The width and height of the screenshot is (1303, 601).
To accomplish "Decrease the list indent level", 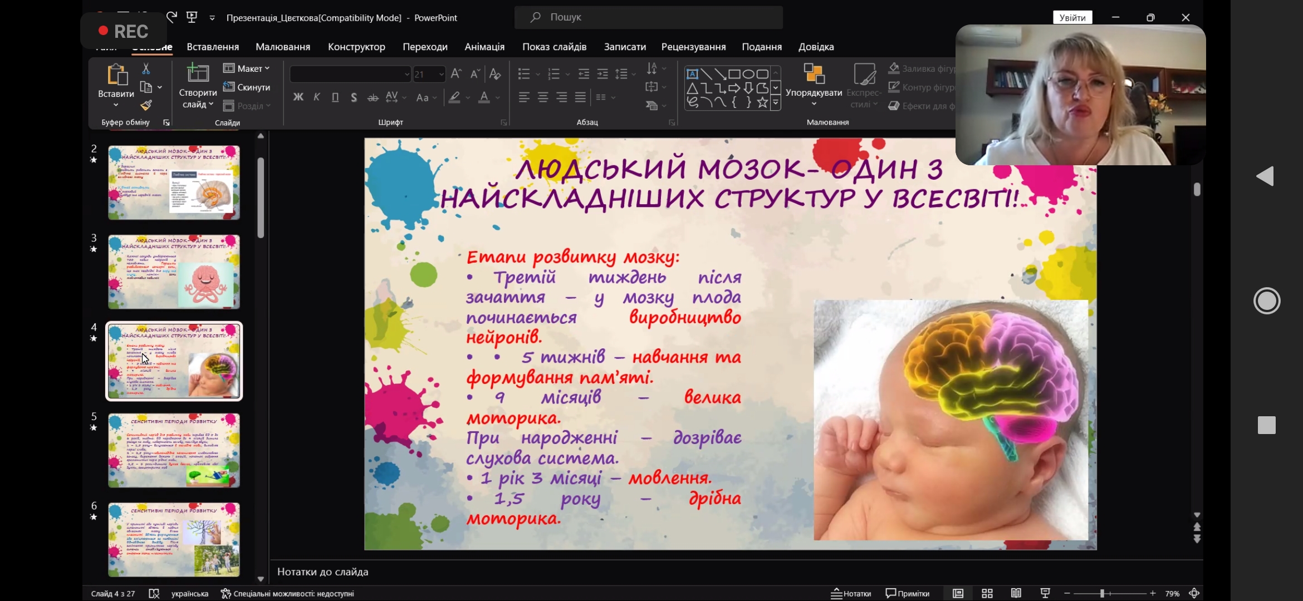I will [584, 73].
